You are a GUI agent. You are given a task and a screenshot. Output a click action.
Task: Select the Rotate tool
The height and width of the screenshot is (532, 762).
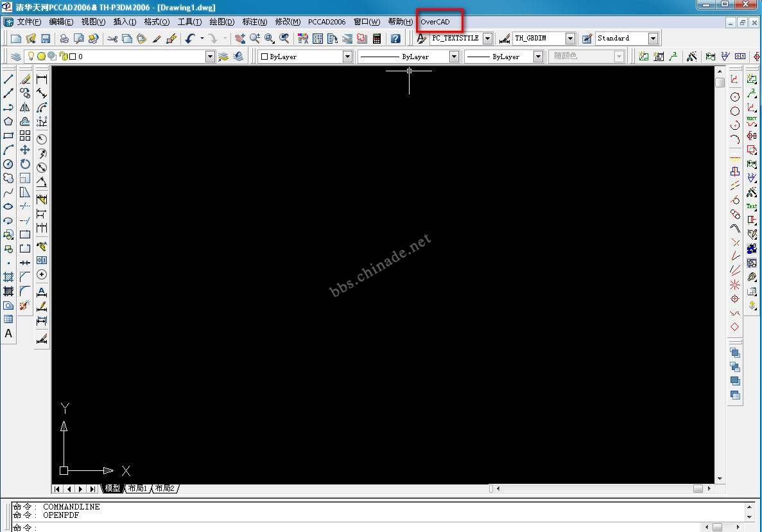(x=25, y=164)
